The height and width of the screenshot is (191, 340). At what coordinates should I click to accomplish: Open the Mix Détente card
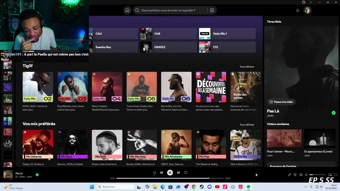click(38, 145)
